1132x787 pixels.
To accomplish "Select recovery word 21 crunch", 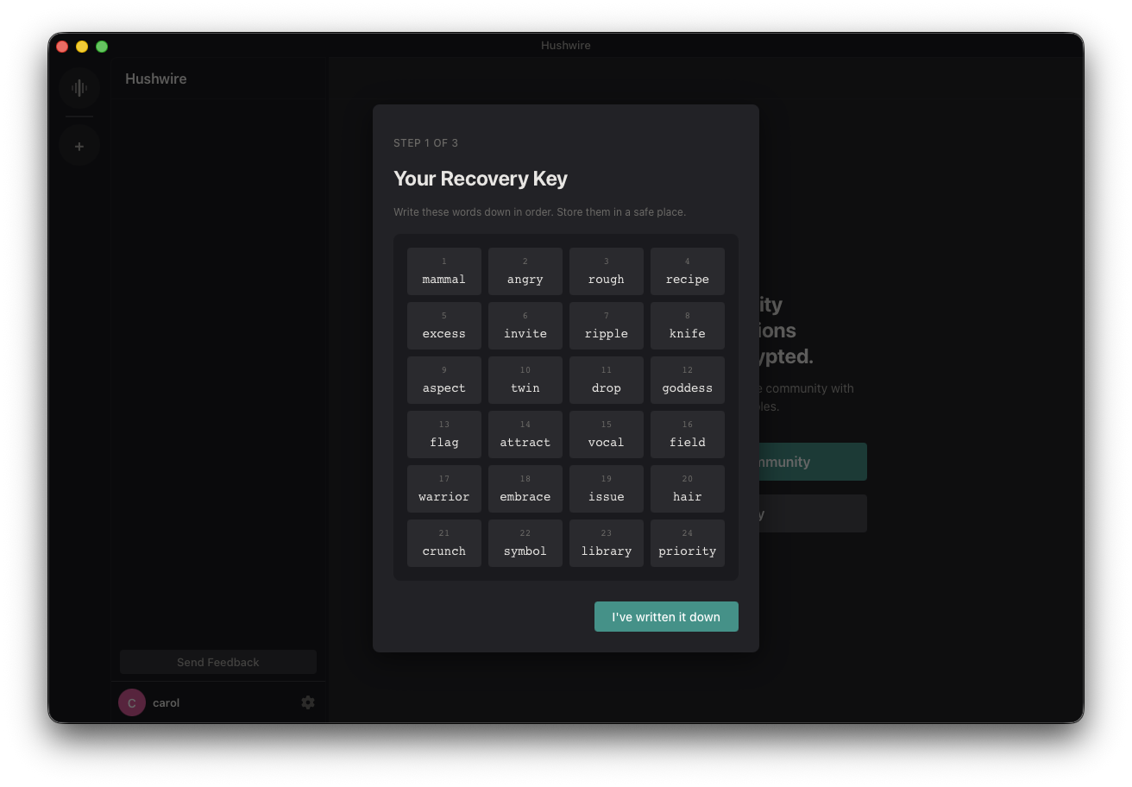I will 444,543.
